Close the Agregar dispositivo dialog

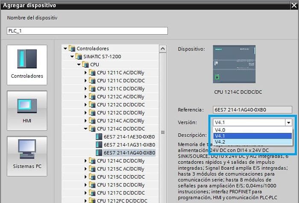(x=294, y=5)
